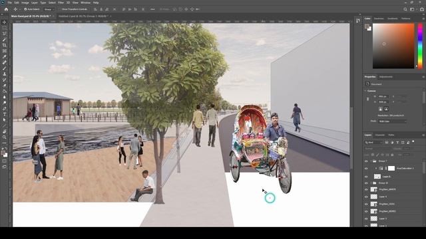Select the Eyedropper tool

click(x=4, y=56)
